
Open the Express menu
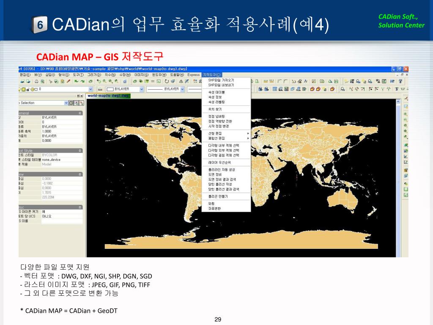tap(193, 74)
